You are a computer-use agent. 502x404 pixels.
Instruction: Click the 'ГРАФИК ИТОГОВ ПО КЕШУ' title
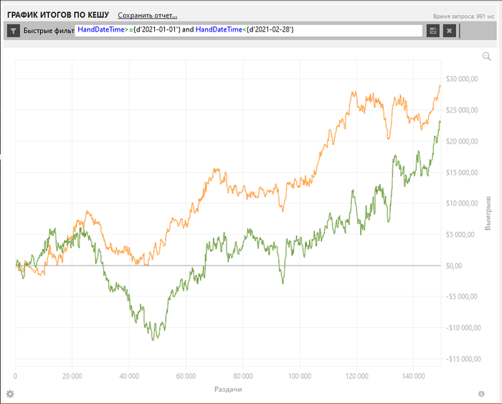58,15
